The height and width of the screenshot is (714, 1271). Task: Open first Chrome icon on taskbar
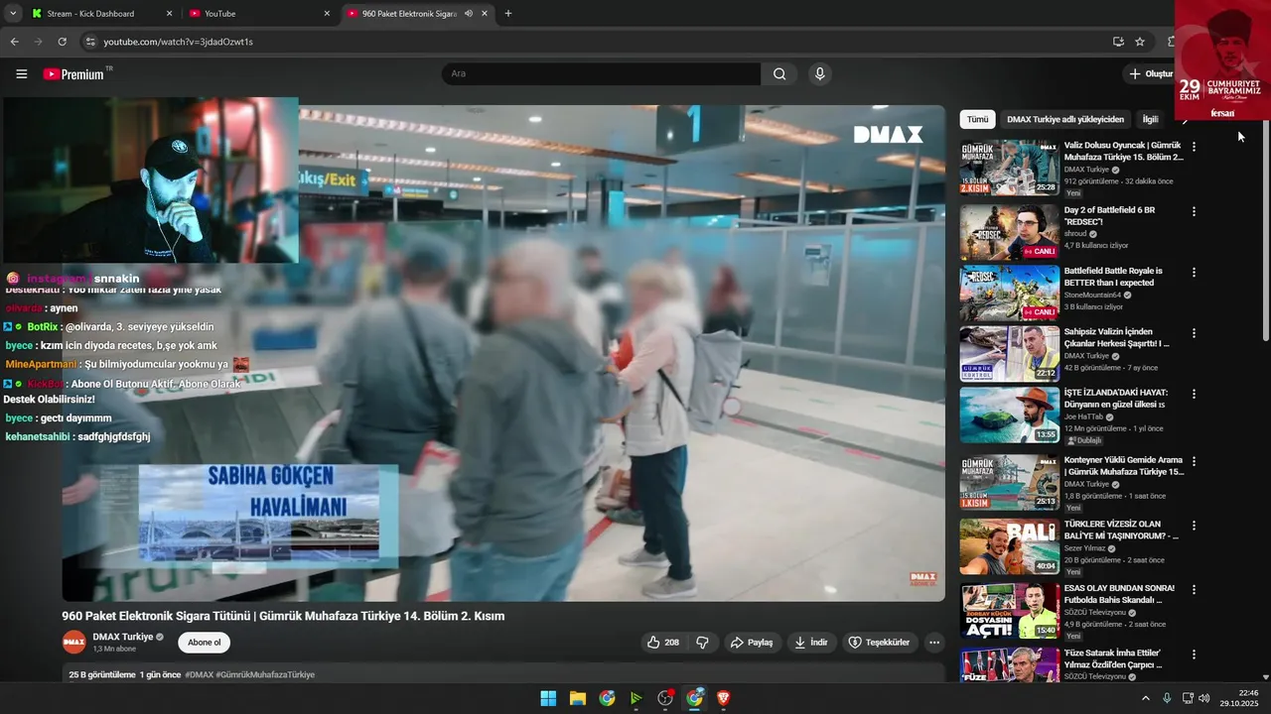click(x=607, y=698)
